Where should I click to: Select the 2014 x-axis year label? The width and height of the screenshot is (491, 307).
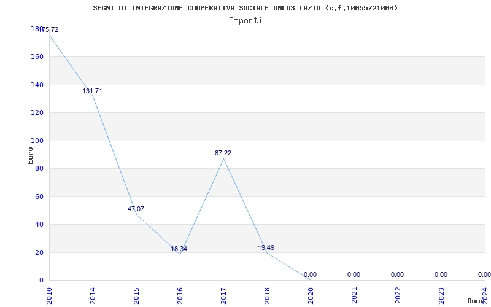[x=93, y=296]
